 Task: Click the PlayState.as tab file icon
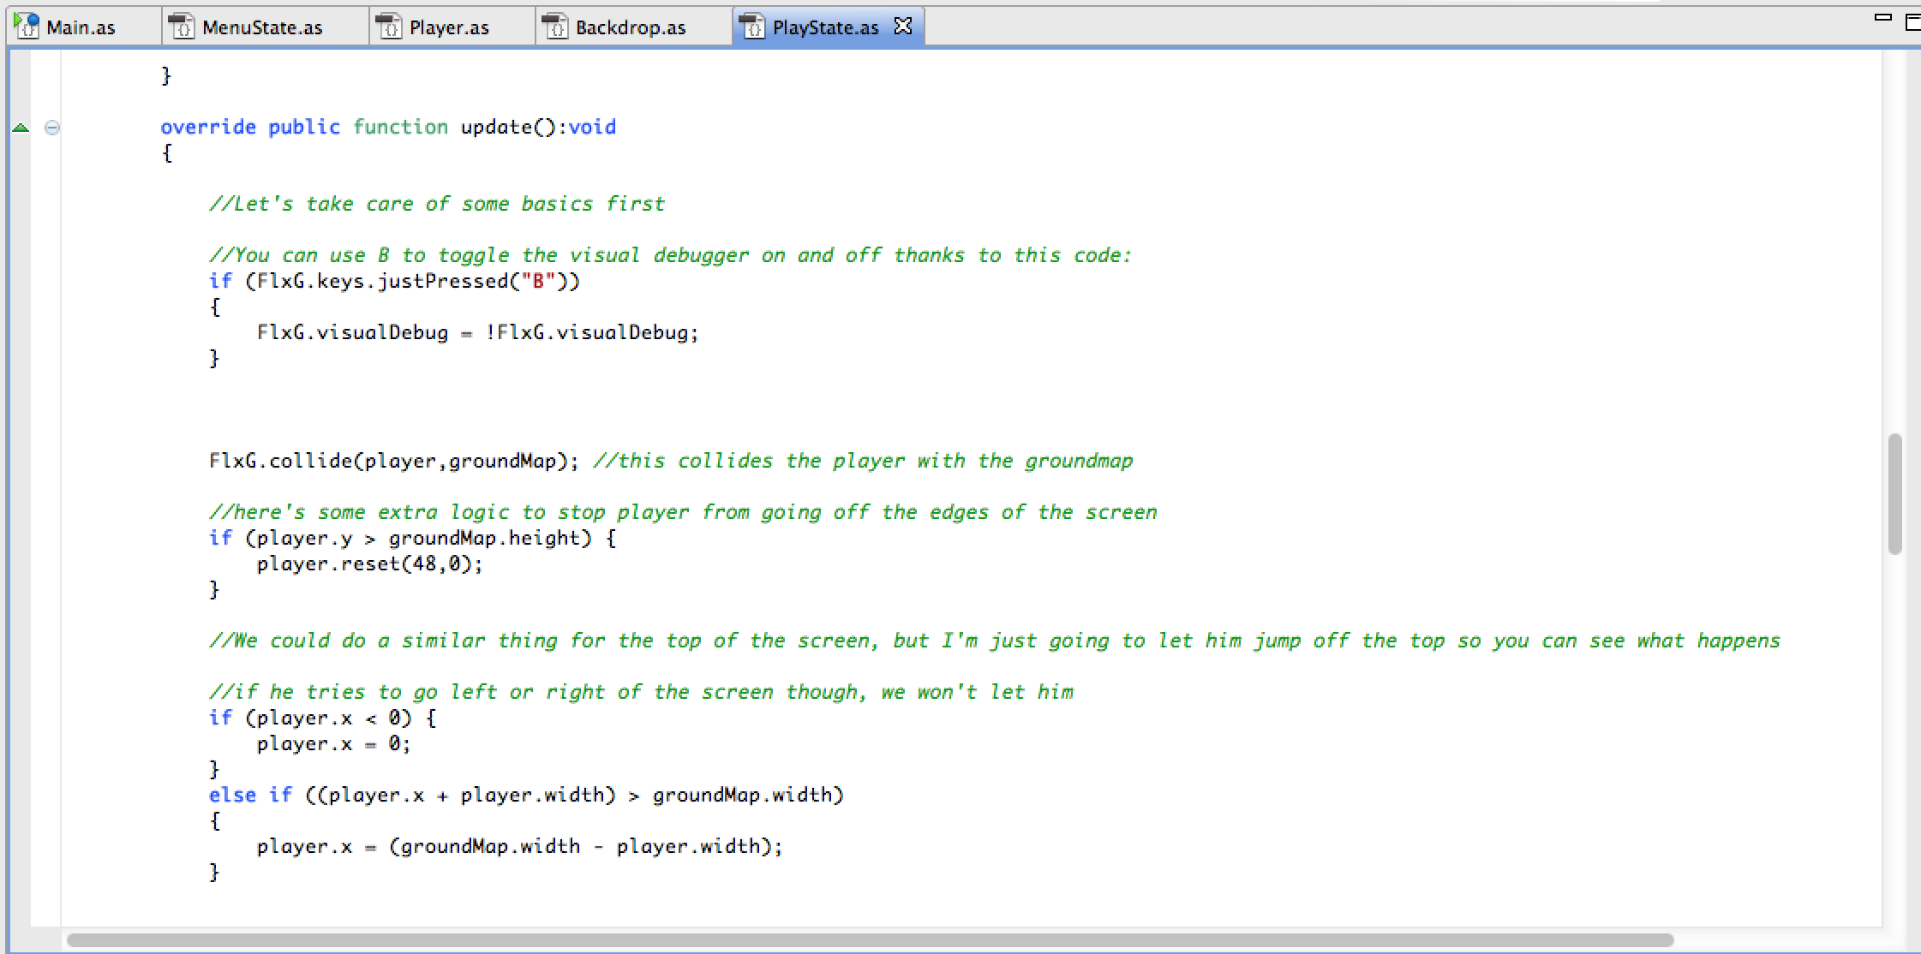coord(751,27)
